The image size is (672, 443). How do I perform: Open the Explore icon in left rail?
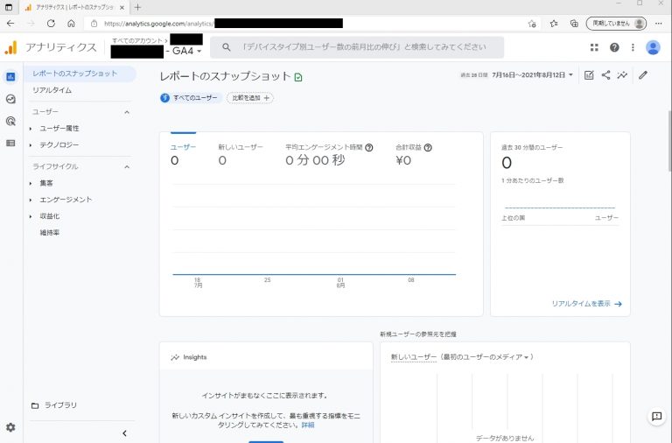(x=10, y=99)
